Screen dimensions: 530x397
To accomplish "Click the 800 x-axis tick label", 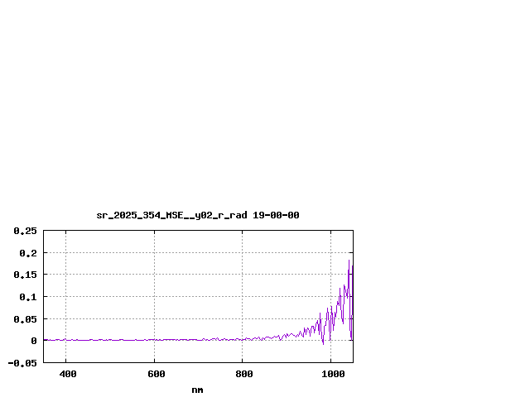I will click(243, 374).
